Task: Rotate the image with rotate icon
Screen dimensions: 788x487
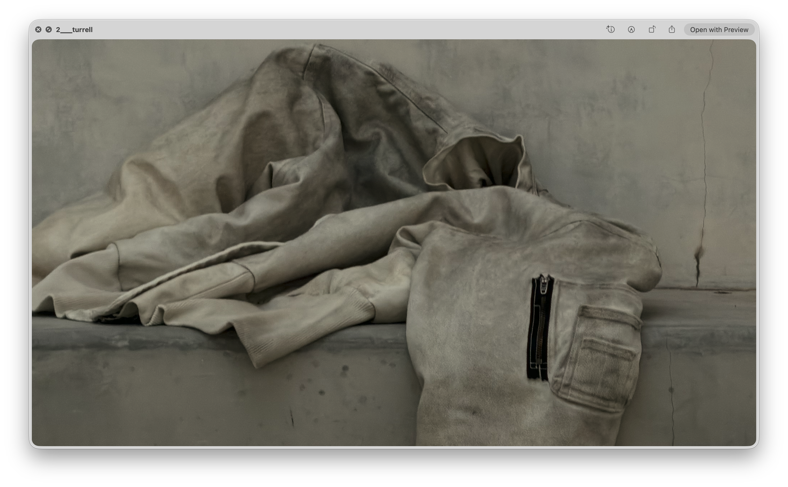Action: [x=652, y=29]
